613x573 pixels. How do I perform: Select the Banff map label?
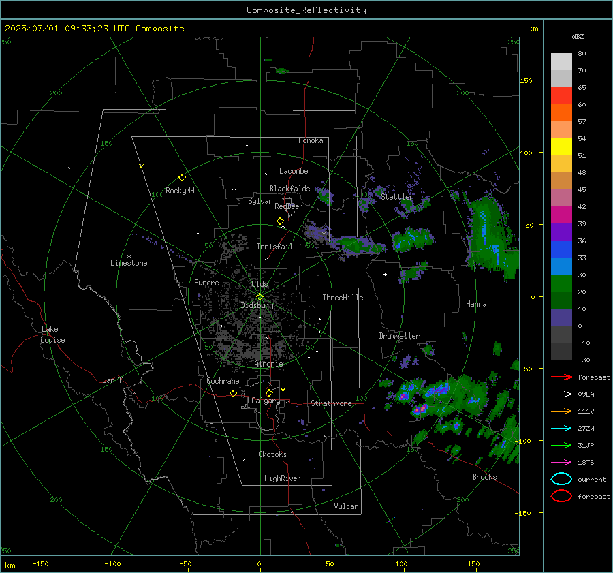112,380
